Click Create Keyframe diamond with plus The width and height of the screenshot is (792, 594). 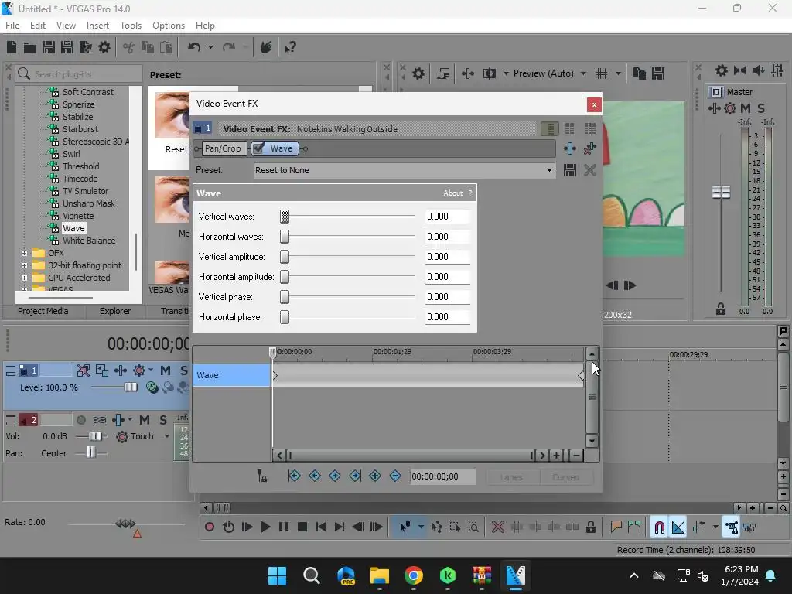(375, 476)
